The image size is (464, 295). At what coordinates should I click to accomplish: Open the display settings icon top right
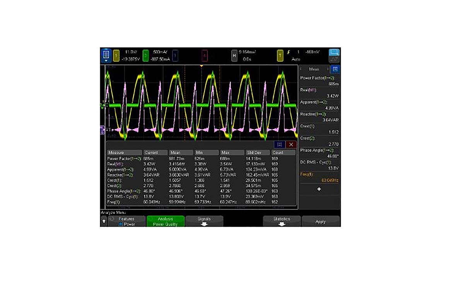click(x=333, y=55)
